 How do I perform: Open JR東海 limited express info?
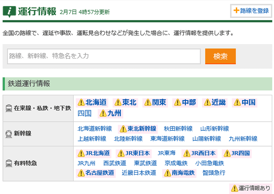[x=167, y=153]
